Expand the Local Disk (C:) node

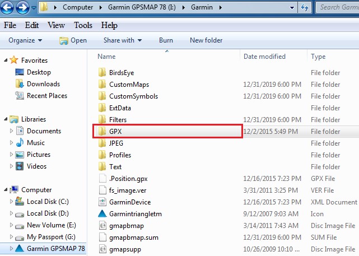pyautogui.click(x=11, y=201)
